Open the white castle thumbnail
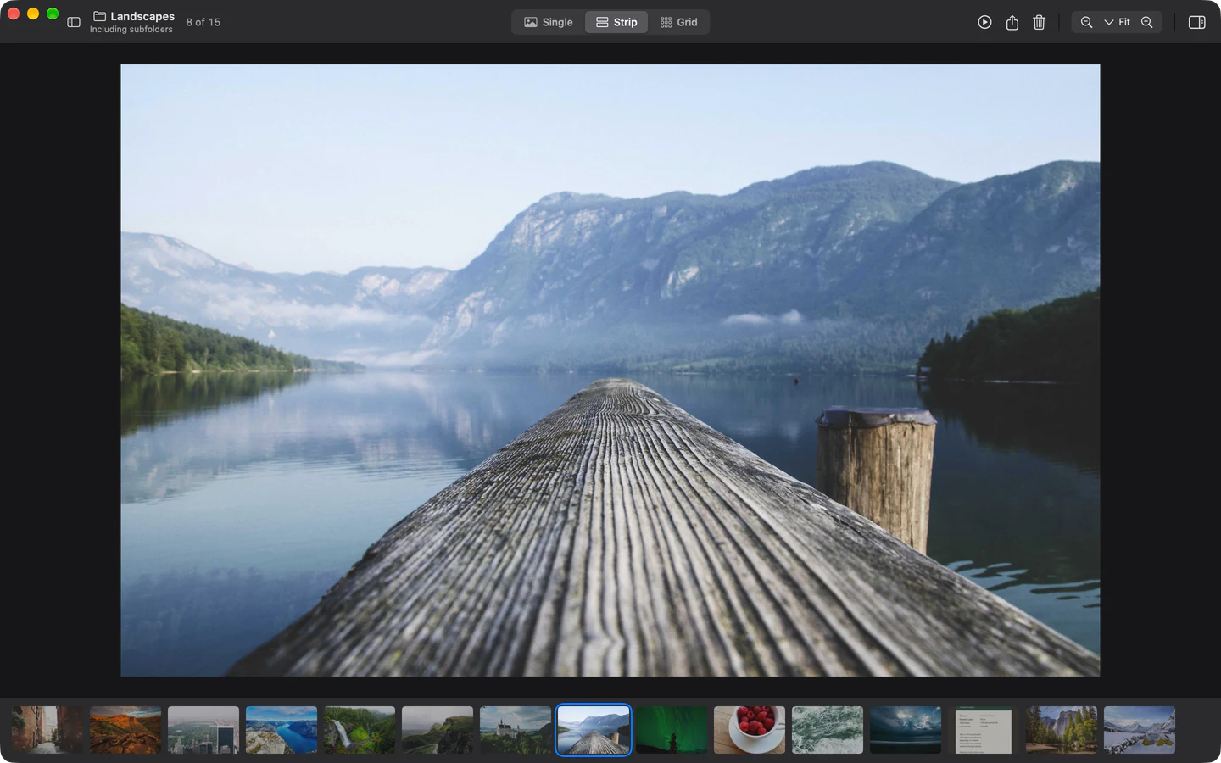This screenshot has width=1221, height=763. coord(516,730)
